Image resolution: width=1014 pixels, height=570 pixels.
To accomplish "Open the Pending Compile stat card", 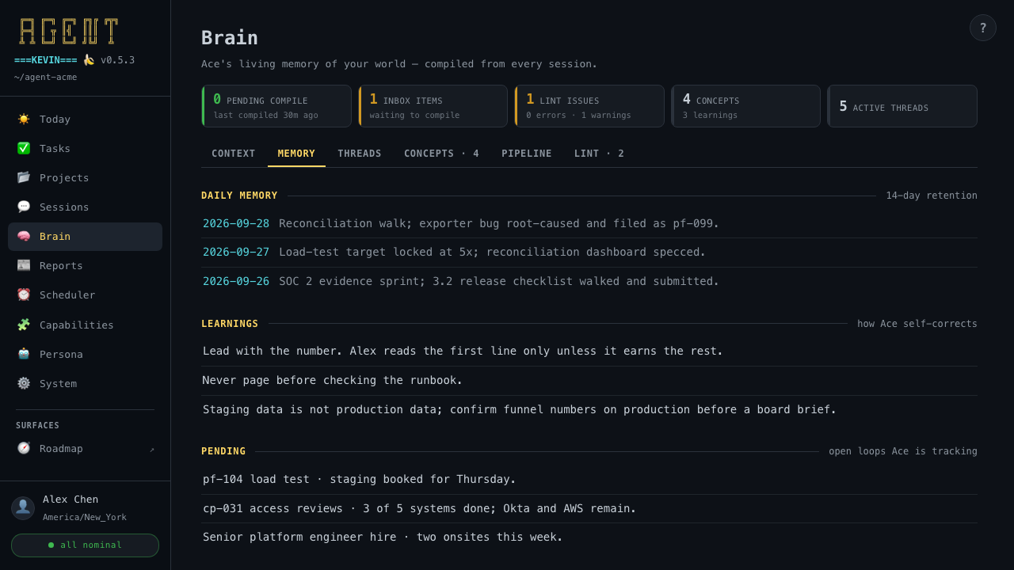I will pyautogui.click(x=276, y=106).
